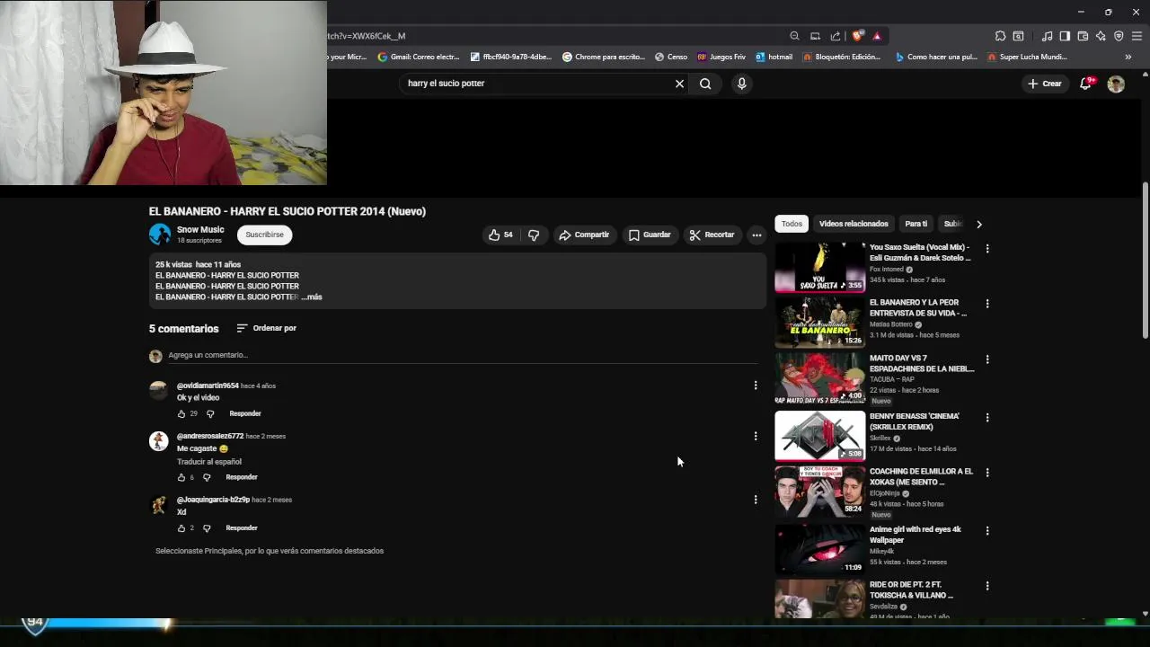This screenshot has width=1150, height=647.
Task: Open Brave VPN shield icon
Action: coord(1119,36)
